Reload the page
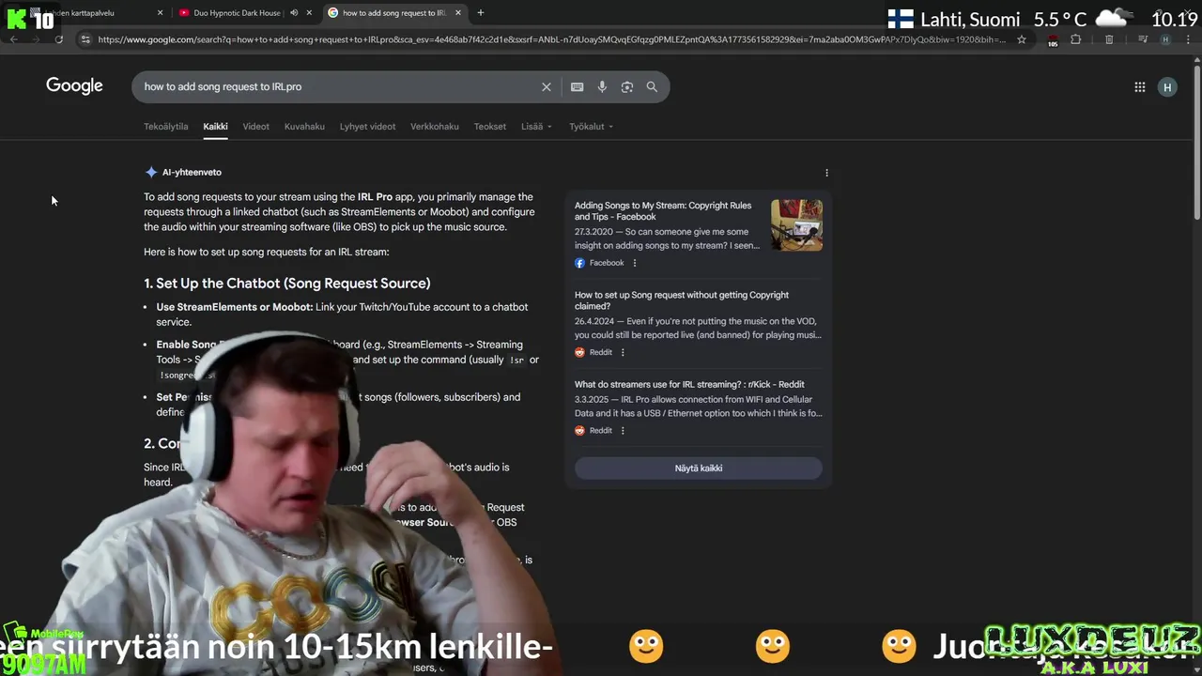This screenshot has height=676, width=1202. pos(58,39)
